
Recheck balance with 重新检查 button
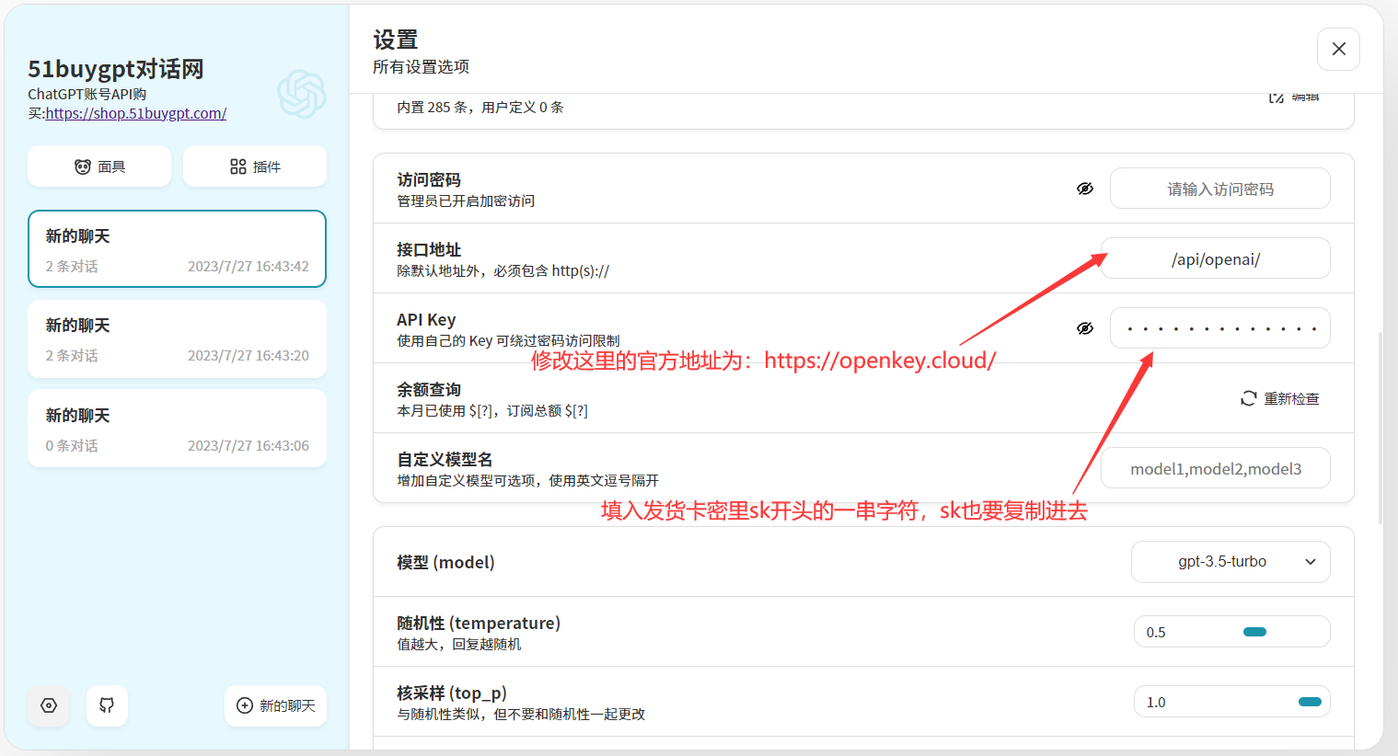1280,398
